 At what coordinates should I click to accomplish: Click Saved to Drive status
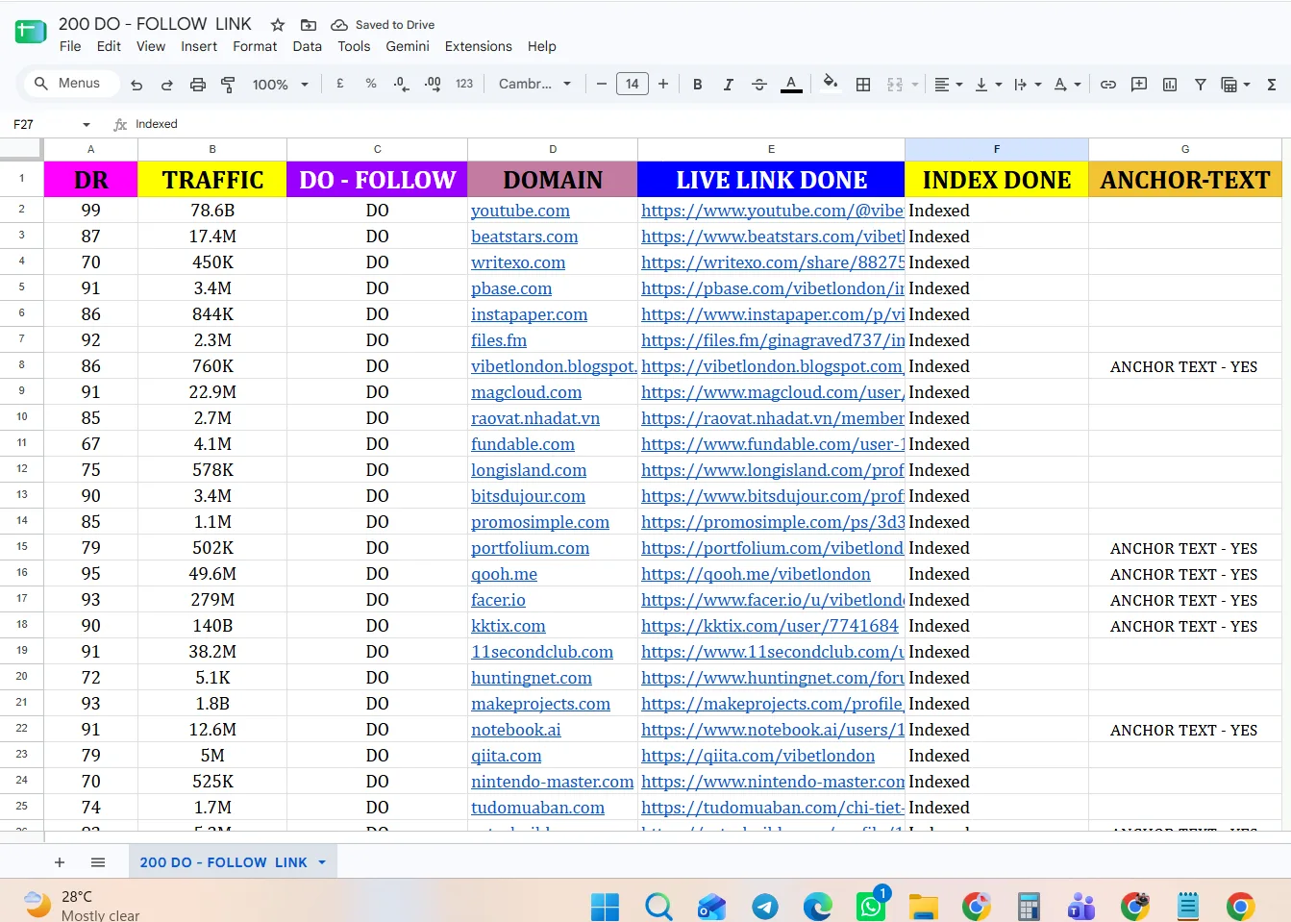click(x=383, y=24)
